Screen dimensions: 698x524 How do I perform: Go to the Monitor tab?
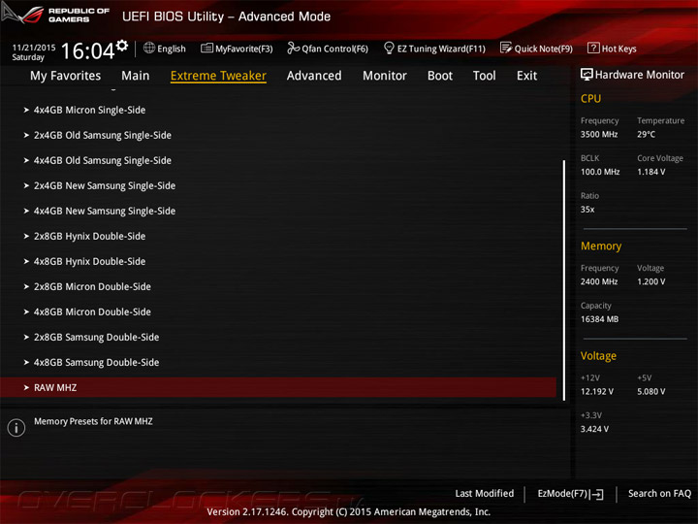[385, 76]
